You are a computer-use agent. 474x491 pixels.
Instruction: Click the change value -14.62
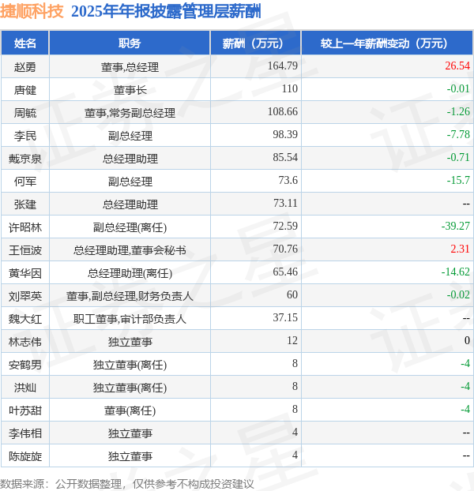click(456, 272)
